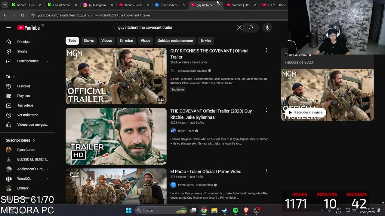Open Prime Video Latinoamérica channel name
The height and width of the screenshot is (216, 385).
click(x=195, y=185)
